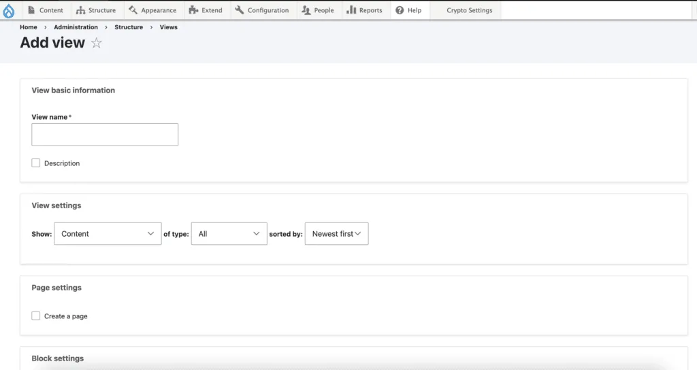
Task: Open the Show Content dropdown
Action: [108, 234]
